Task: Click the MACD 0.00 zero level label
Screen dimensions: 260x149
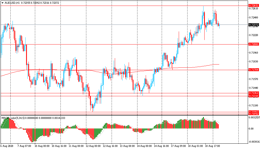Action: 251,129
